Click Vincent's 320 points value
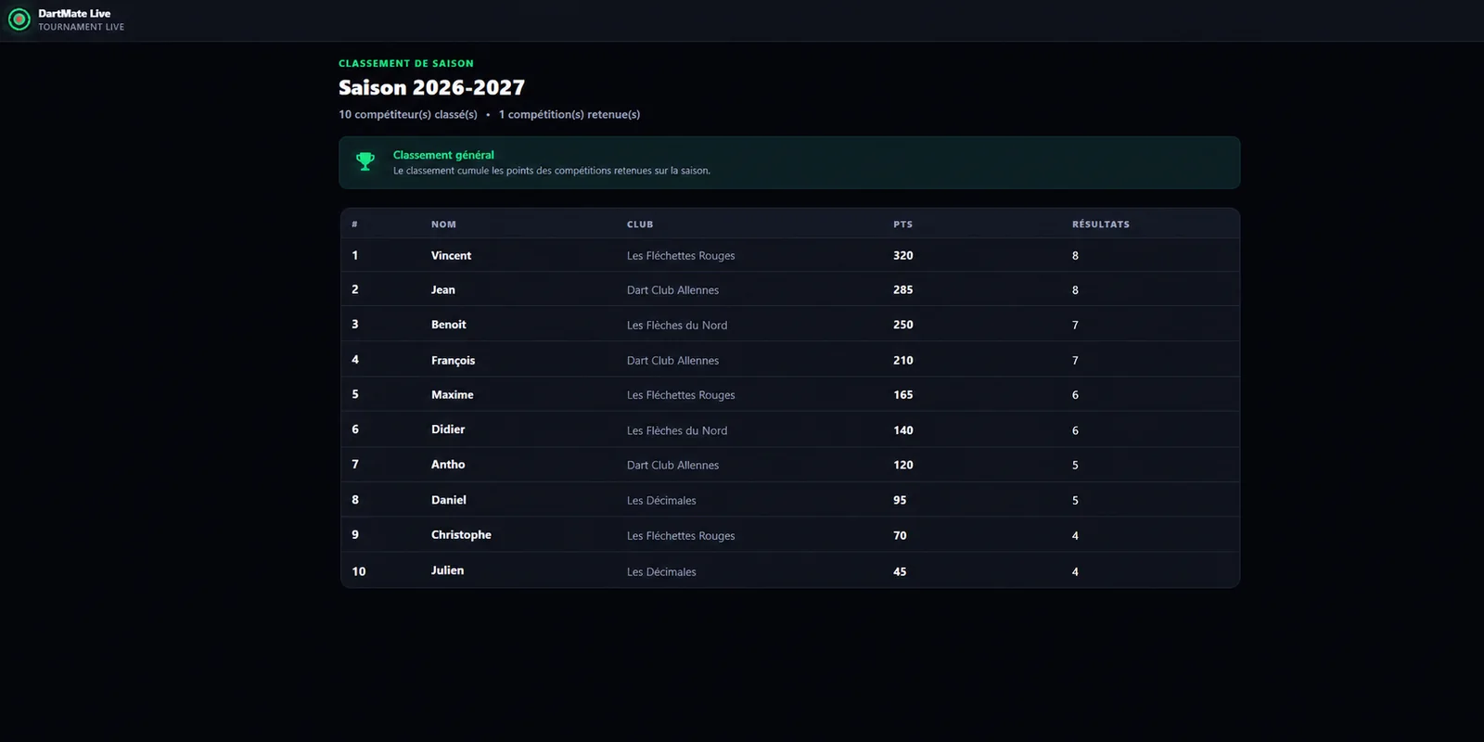Image resolution: width=1484 pixels, height=742 pixels. 903,256
